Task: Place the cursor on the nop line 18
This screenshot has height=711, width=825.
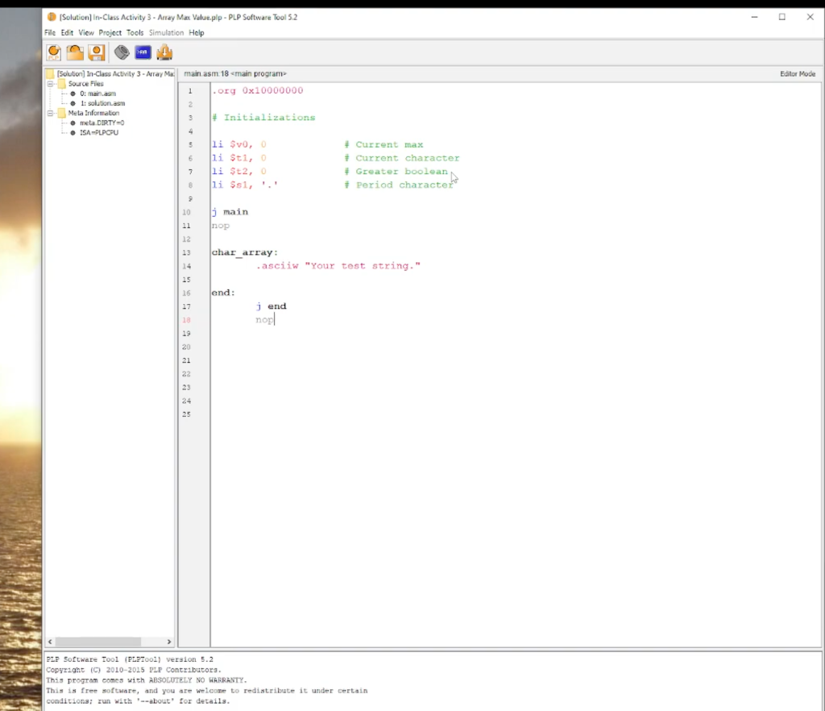Action: point(264,319)
